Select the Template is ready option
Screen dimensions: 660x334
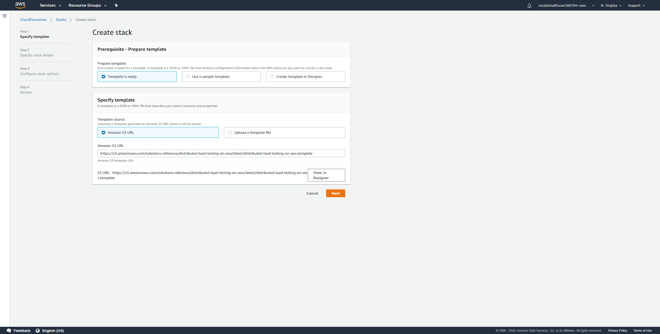point(137,77)
